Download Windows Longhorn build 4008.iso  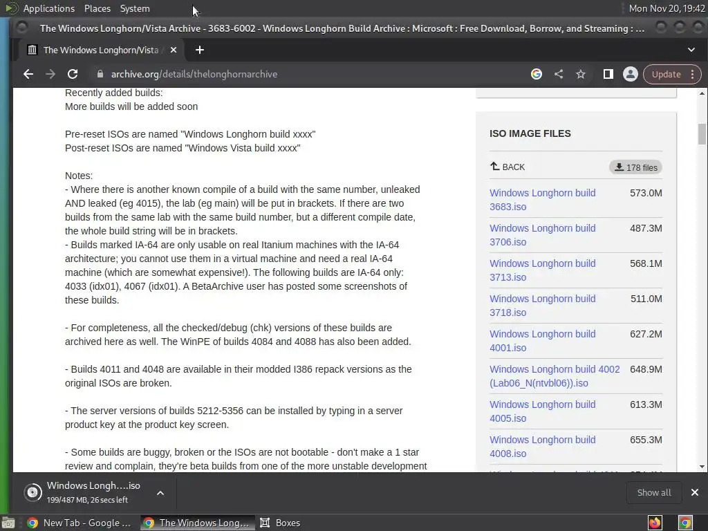click(542, 446)
